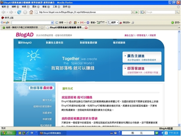This screenshot has height=136, width=181.
Task: Open the 檔案 (F) menu
Action: 5,7
